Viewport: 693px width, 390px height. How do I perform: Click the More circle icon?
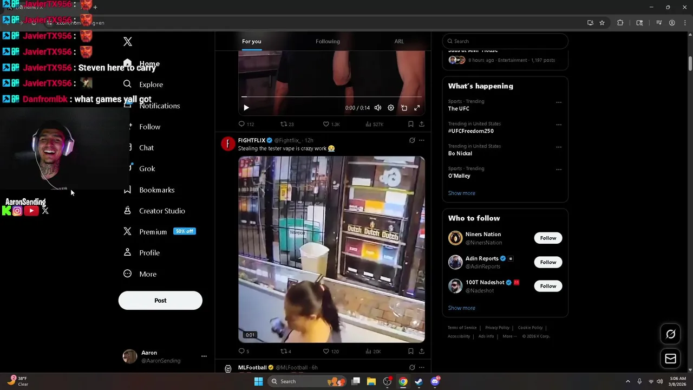(x=127, y=274)
